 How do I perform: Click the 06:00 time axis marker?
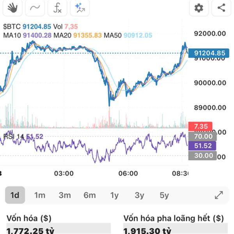[x=128, y=173]
